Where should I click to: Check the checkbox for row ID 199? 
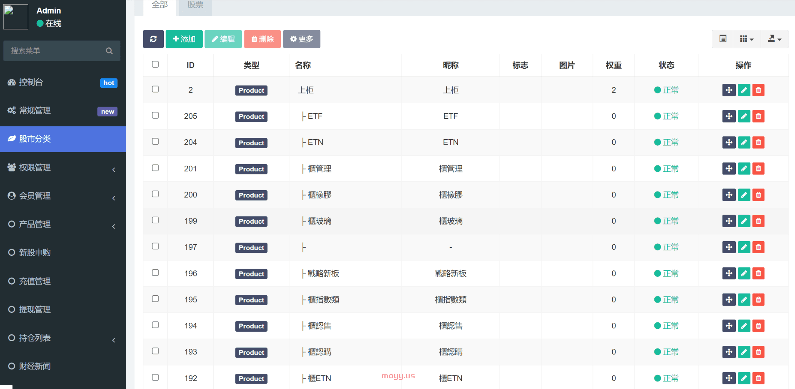[155, 220]
